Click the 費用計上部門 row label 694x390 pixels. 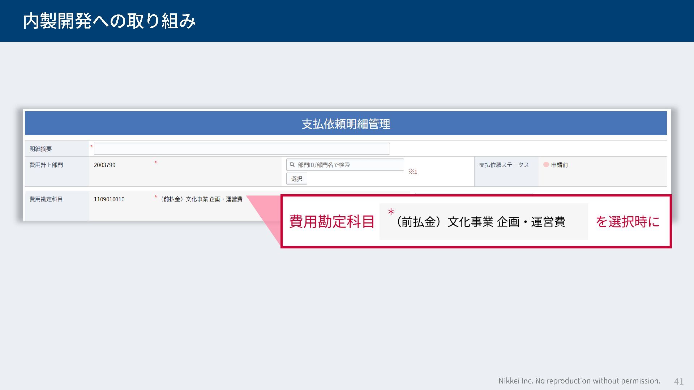pos(46,165)
